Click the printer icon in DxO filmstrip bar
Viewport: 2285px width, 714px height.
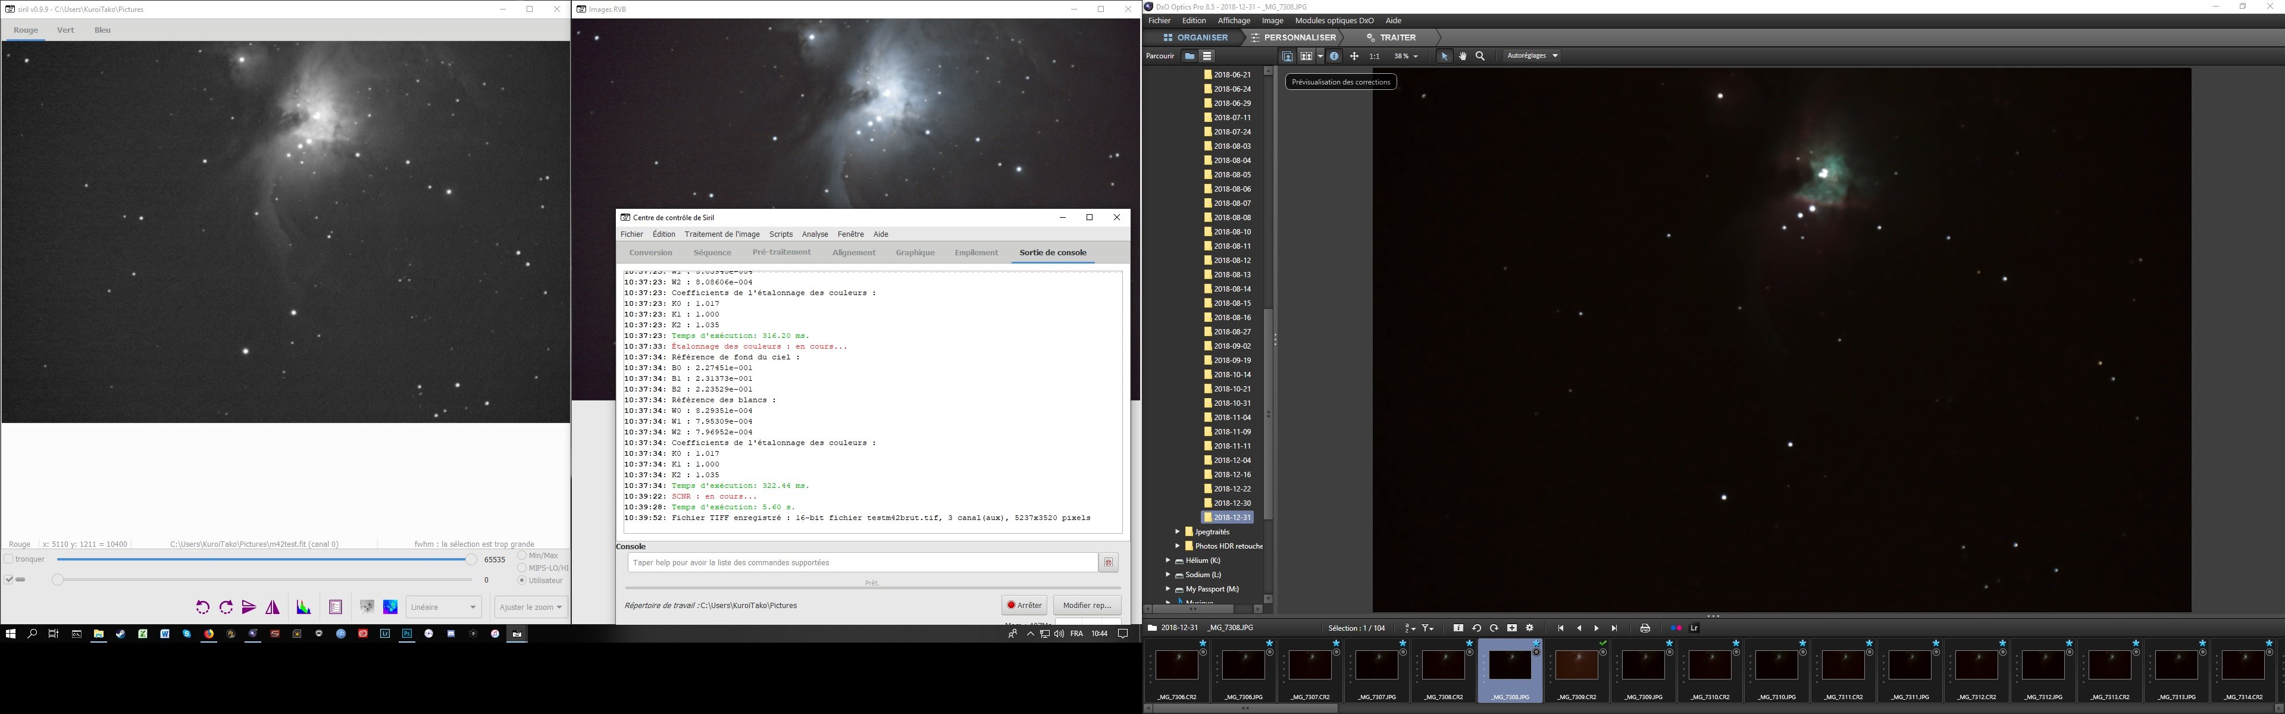coord(1645,628)
